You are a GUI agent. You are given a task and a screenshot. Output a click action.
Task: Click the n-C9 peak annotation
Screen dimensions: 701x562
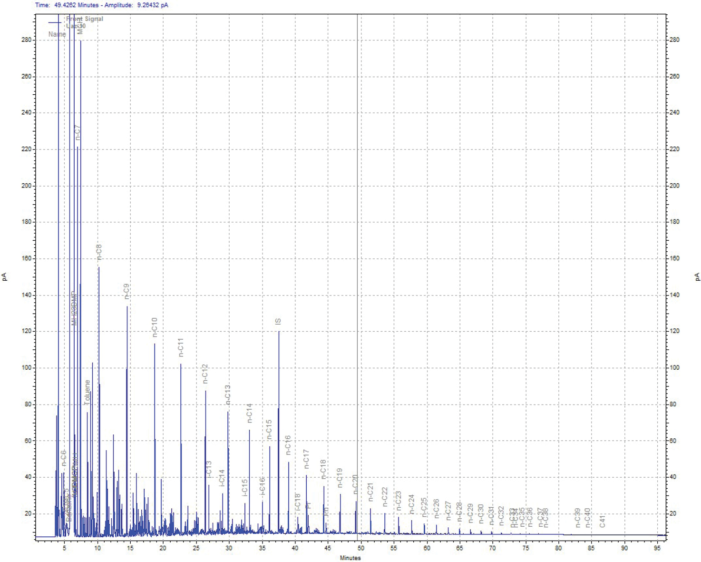point(127,291)
